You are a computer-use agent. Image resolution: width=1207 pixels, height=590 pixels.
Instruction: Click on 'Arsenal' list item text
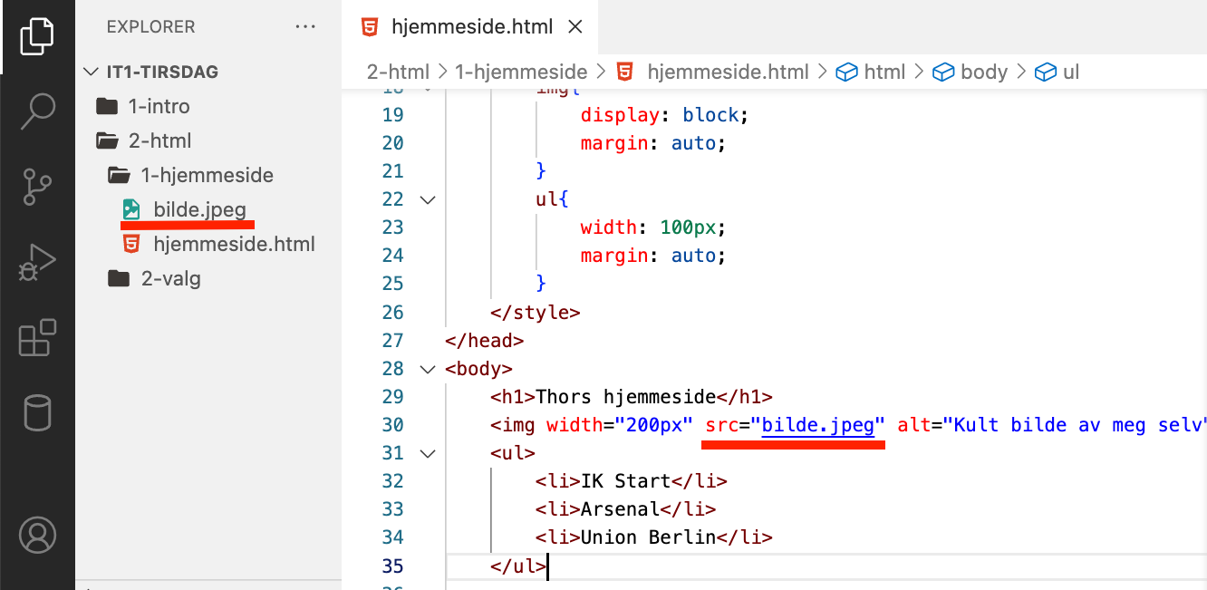coord(621,509)
